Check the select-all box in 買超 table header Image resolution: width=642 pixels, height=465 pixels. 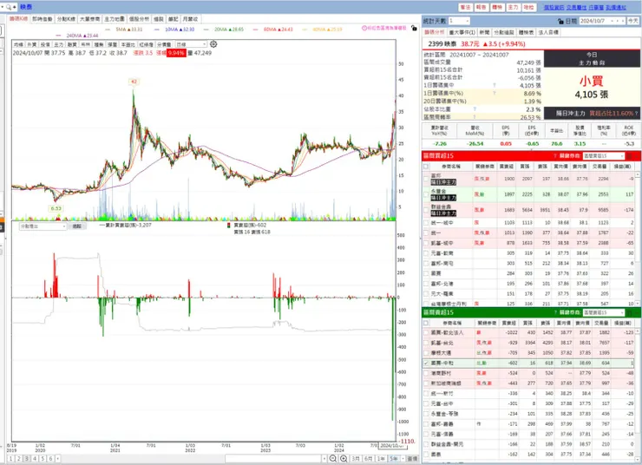pos(426,167)
